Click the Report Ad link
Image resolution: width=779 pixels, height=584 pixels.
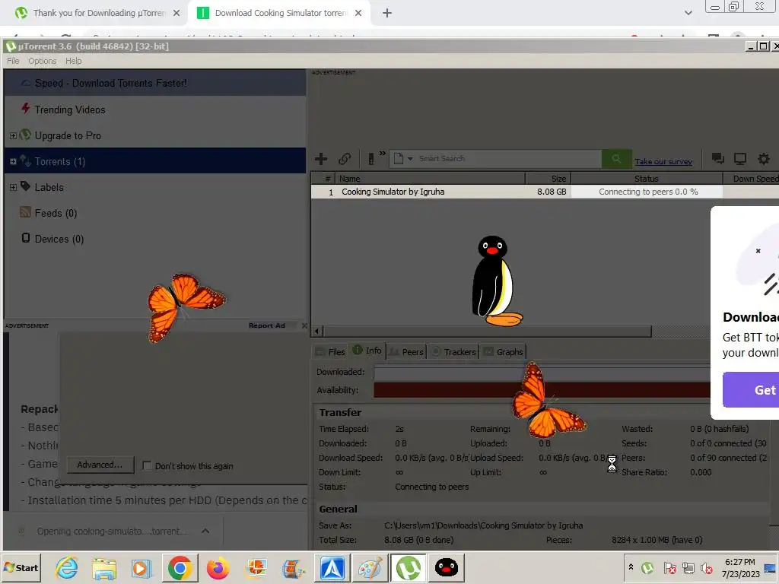tap(267, 325)
